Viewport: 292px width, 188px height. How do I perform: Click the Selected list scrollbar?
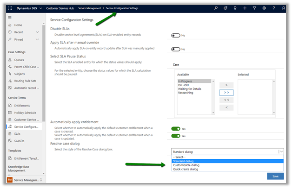click(274, 97)
